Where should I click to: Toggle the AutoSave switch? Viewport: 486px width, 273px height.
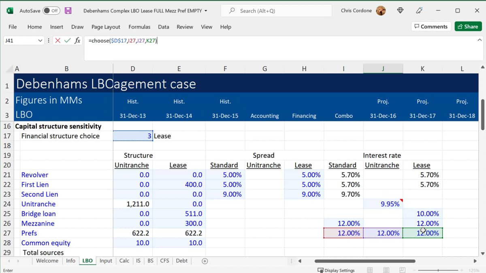point(51,11)
